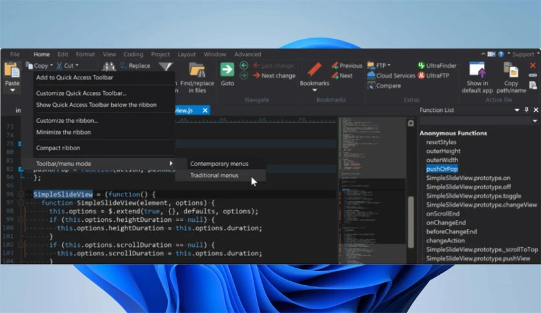Open the Function List filter combo box
Screen dimensions: 541x313
480,121
